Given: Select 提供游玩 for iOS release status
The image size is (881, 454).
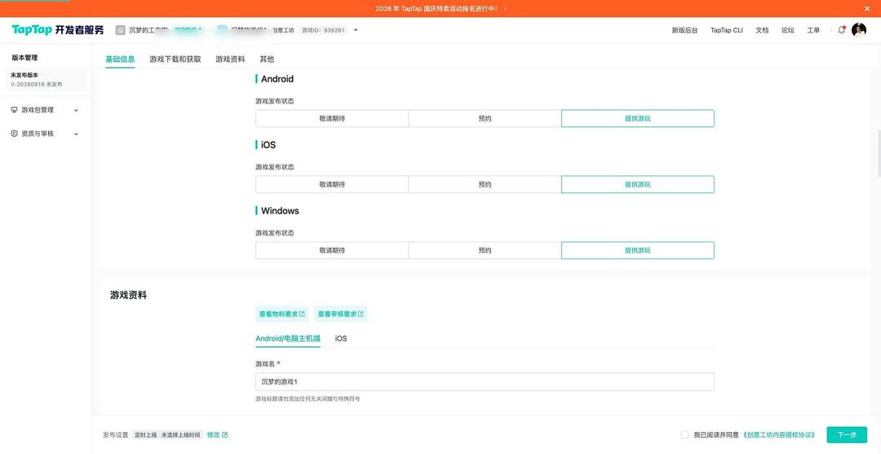Looking at the screenshot, I should (x=638, y=185).
